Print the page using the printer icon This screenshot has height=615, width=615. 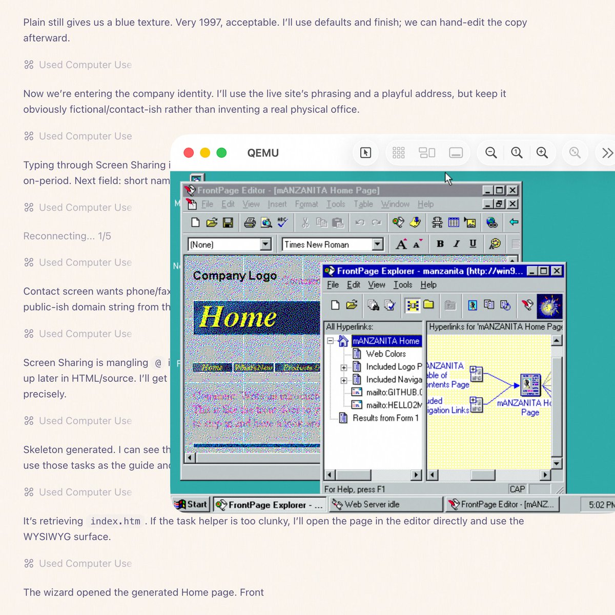pyautogui.click(x=250, y=222)
